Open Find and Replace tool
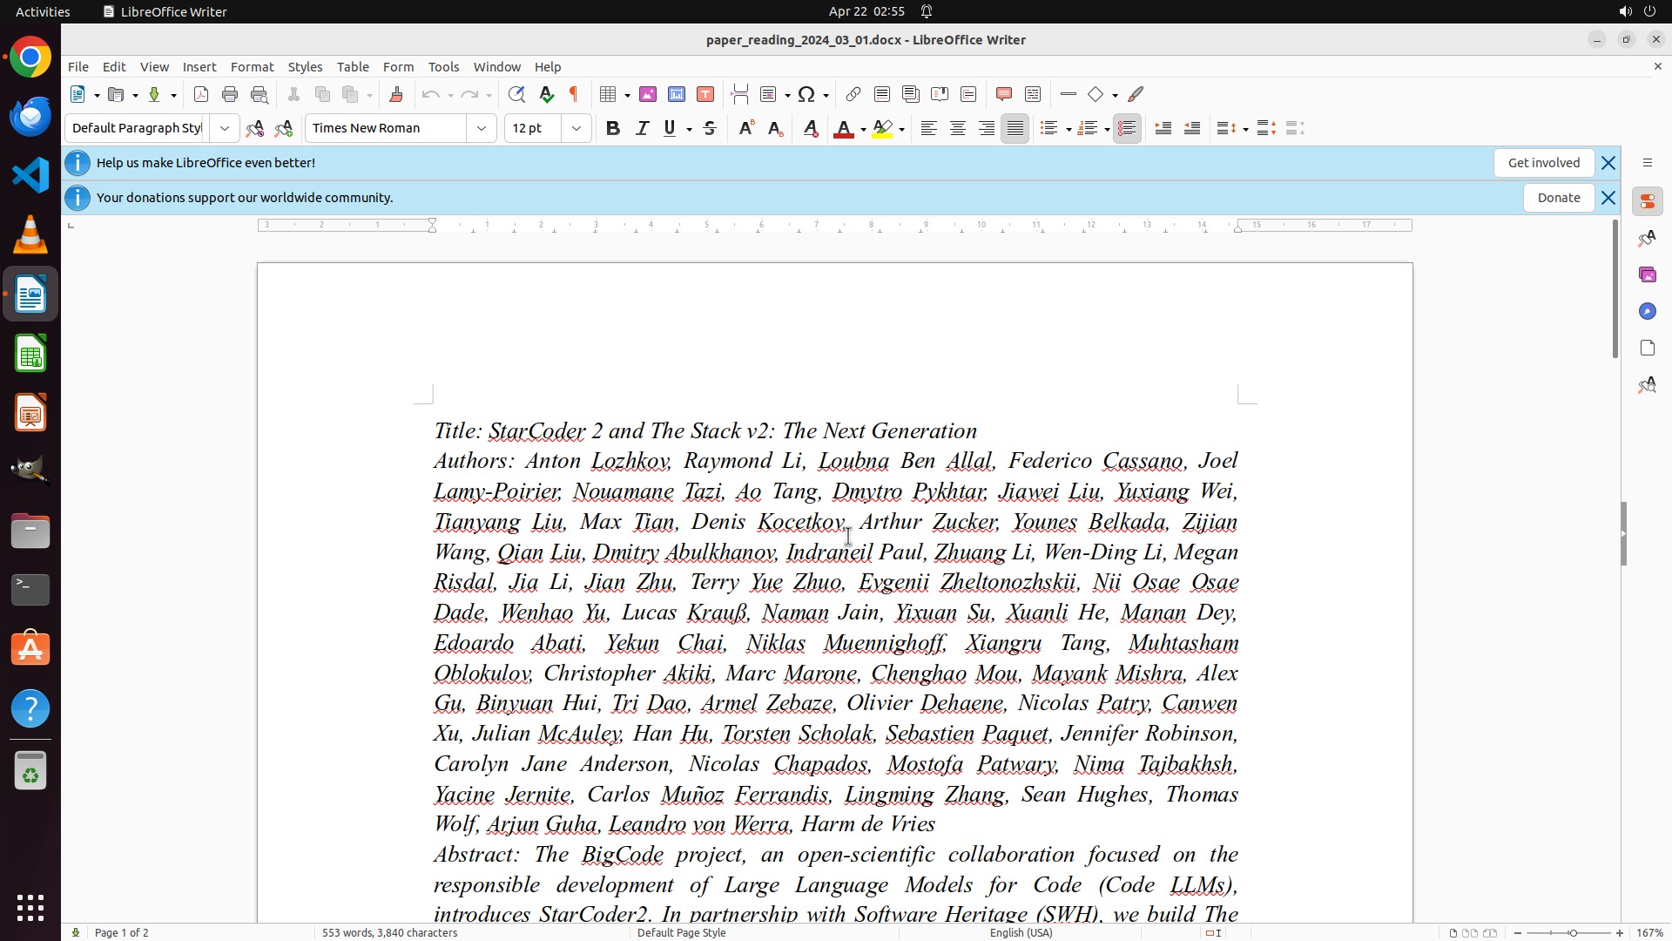The width and height of the screenshot is (1672, 941). click(516, 94)
